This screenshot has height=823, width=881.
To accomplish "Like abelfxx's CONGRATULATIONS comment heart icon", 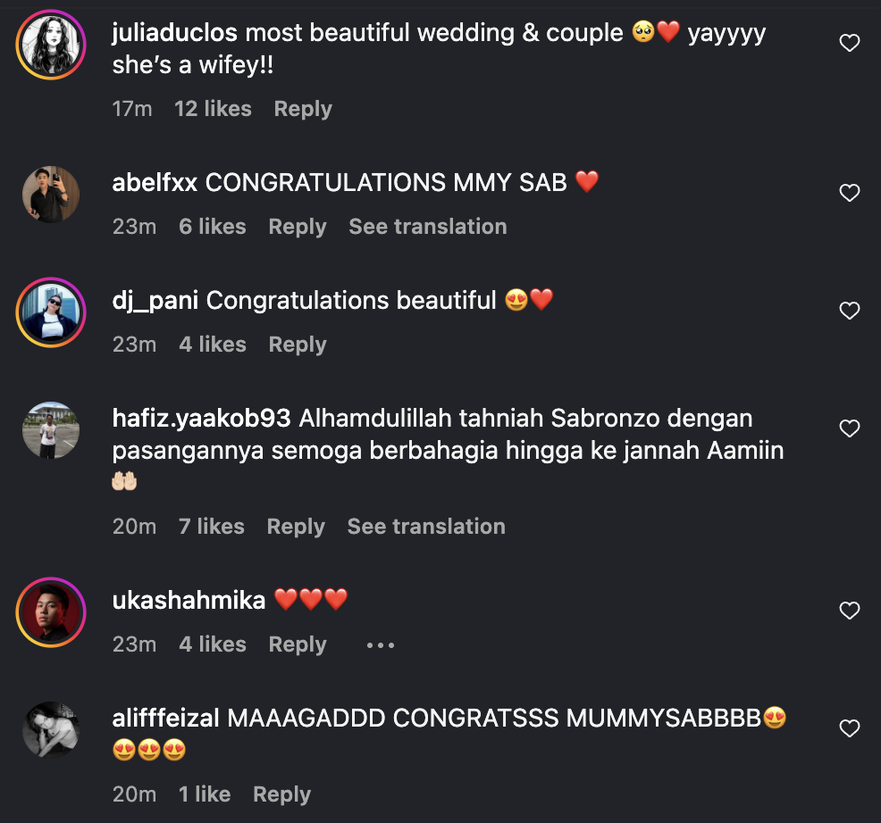I will click(x=850, y=193).
